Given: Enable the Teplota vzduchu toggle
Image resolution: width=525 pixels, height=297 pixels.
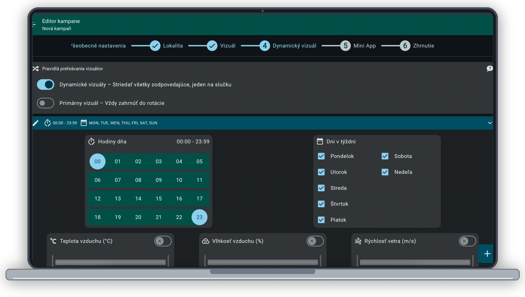Looking at the screenshot, I should (x=163, y=241).
